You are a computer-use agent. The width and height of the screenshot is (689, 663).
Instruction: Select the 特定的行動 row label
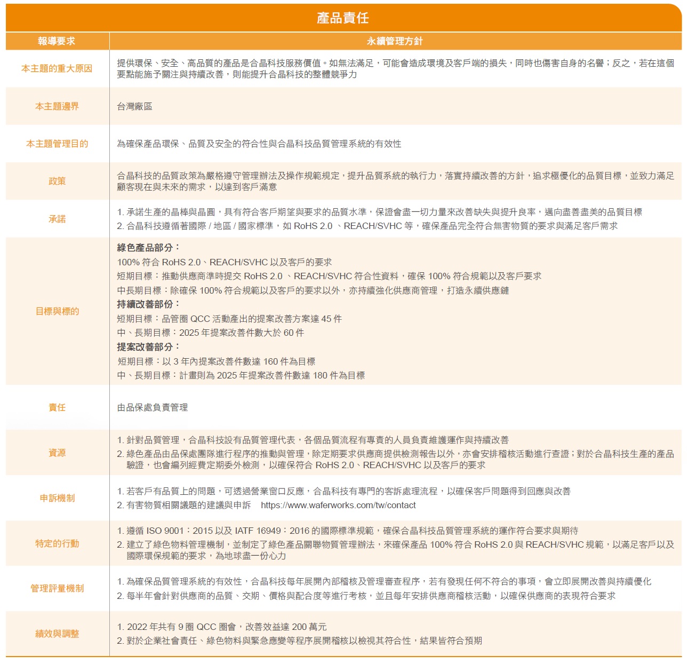click(x=57, y=543)
